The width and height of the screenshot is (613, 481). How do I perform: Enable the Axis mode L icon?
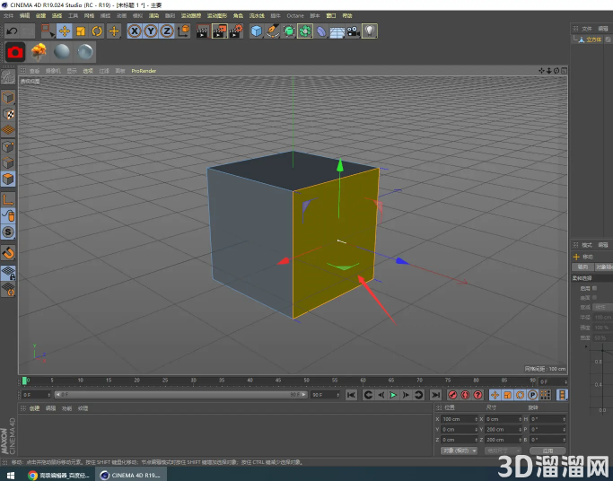click(8, 199)
